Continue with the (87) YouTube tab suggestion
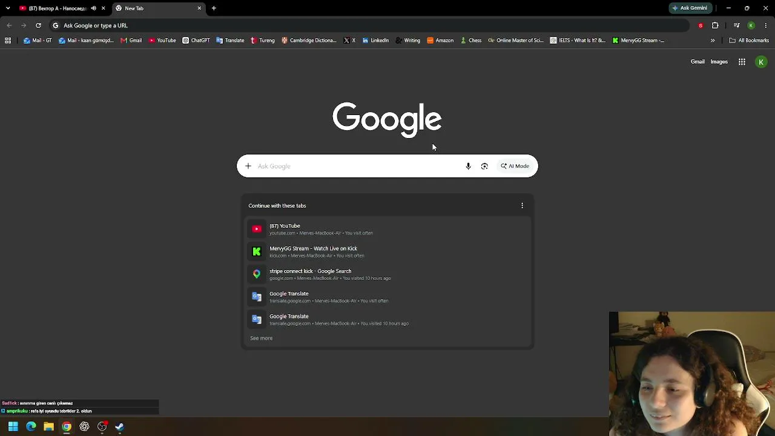Image resolution: width=775 pixels, height=436 pixels. 387,229
